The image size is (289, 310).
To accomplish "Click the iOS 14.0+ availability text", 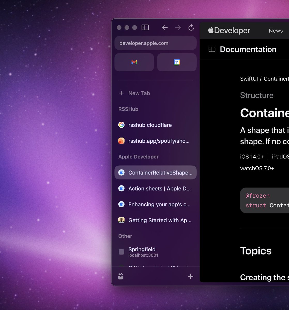I will tap(252, 157).
